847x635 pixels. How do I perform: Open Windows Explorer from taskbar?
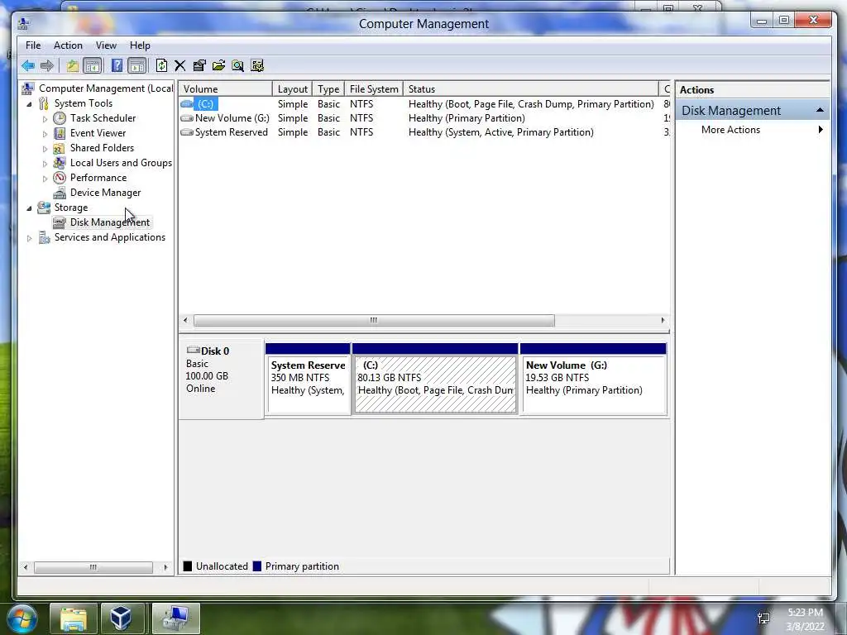73,618
